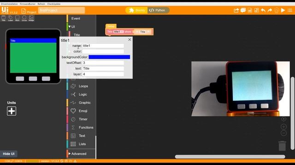Pick the title text color swatch
This screenshot has width=295, height=165.
[103, 51]
